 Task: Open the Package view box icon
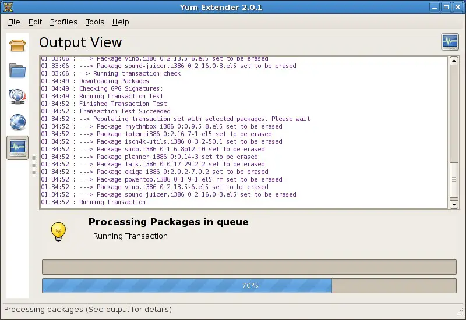[x=17, y=45]
